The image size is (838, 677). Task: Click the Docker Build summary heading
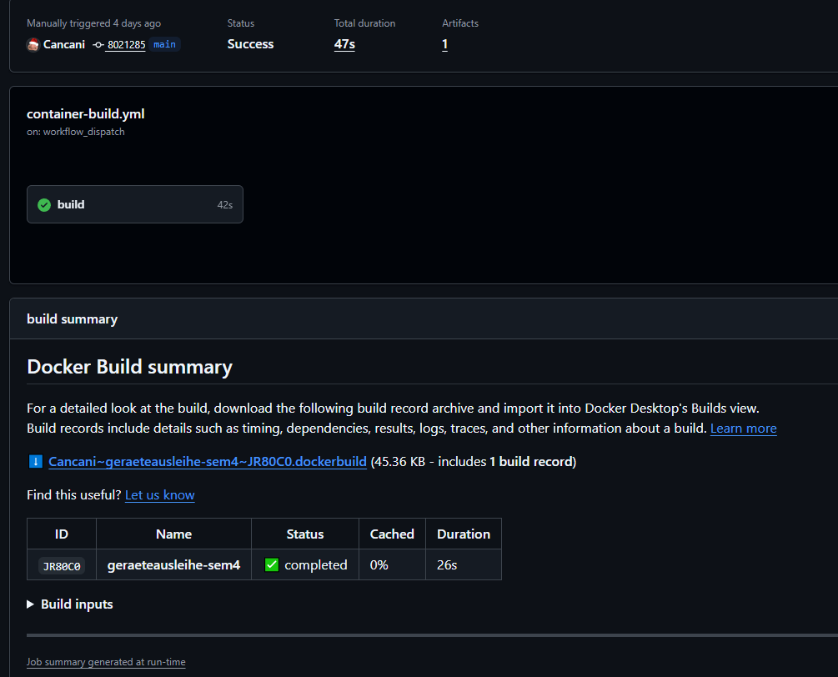coord(129,367)
